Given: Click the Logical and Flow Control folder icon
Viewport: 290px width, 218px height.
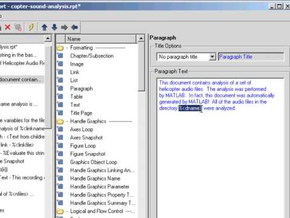Looking at the screenshot, I should click(x=60, y=211).
